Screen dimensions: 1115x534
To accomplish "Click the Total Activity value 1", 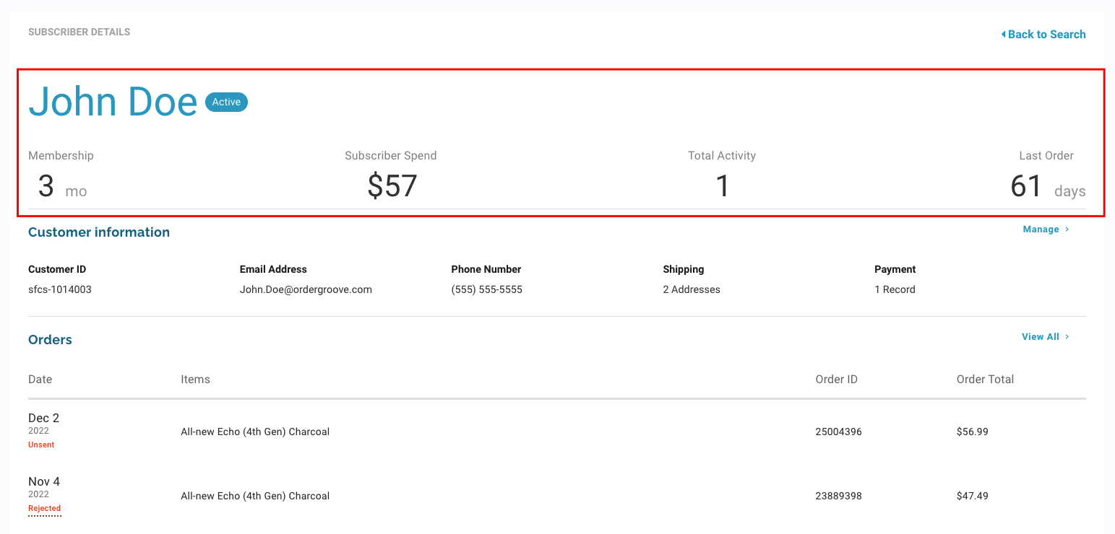I will pos(722,186).
